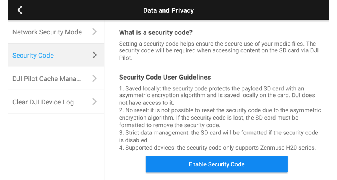
Task: Click chevron next to Network Security Mode
Action: (x=94, y=32)
